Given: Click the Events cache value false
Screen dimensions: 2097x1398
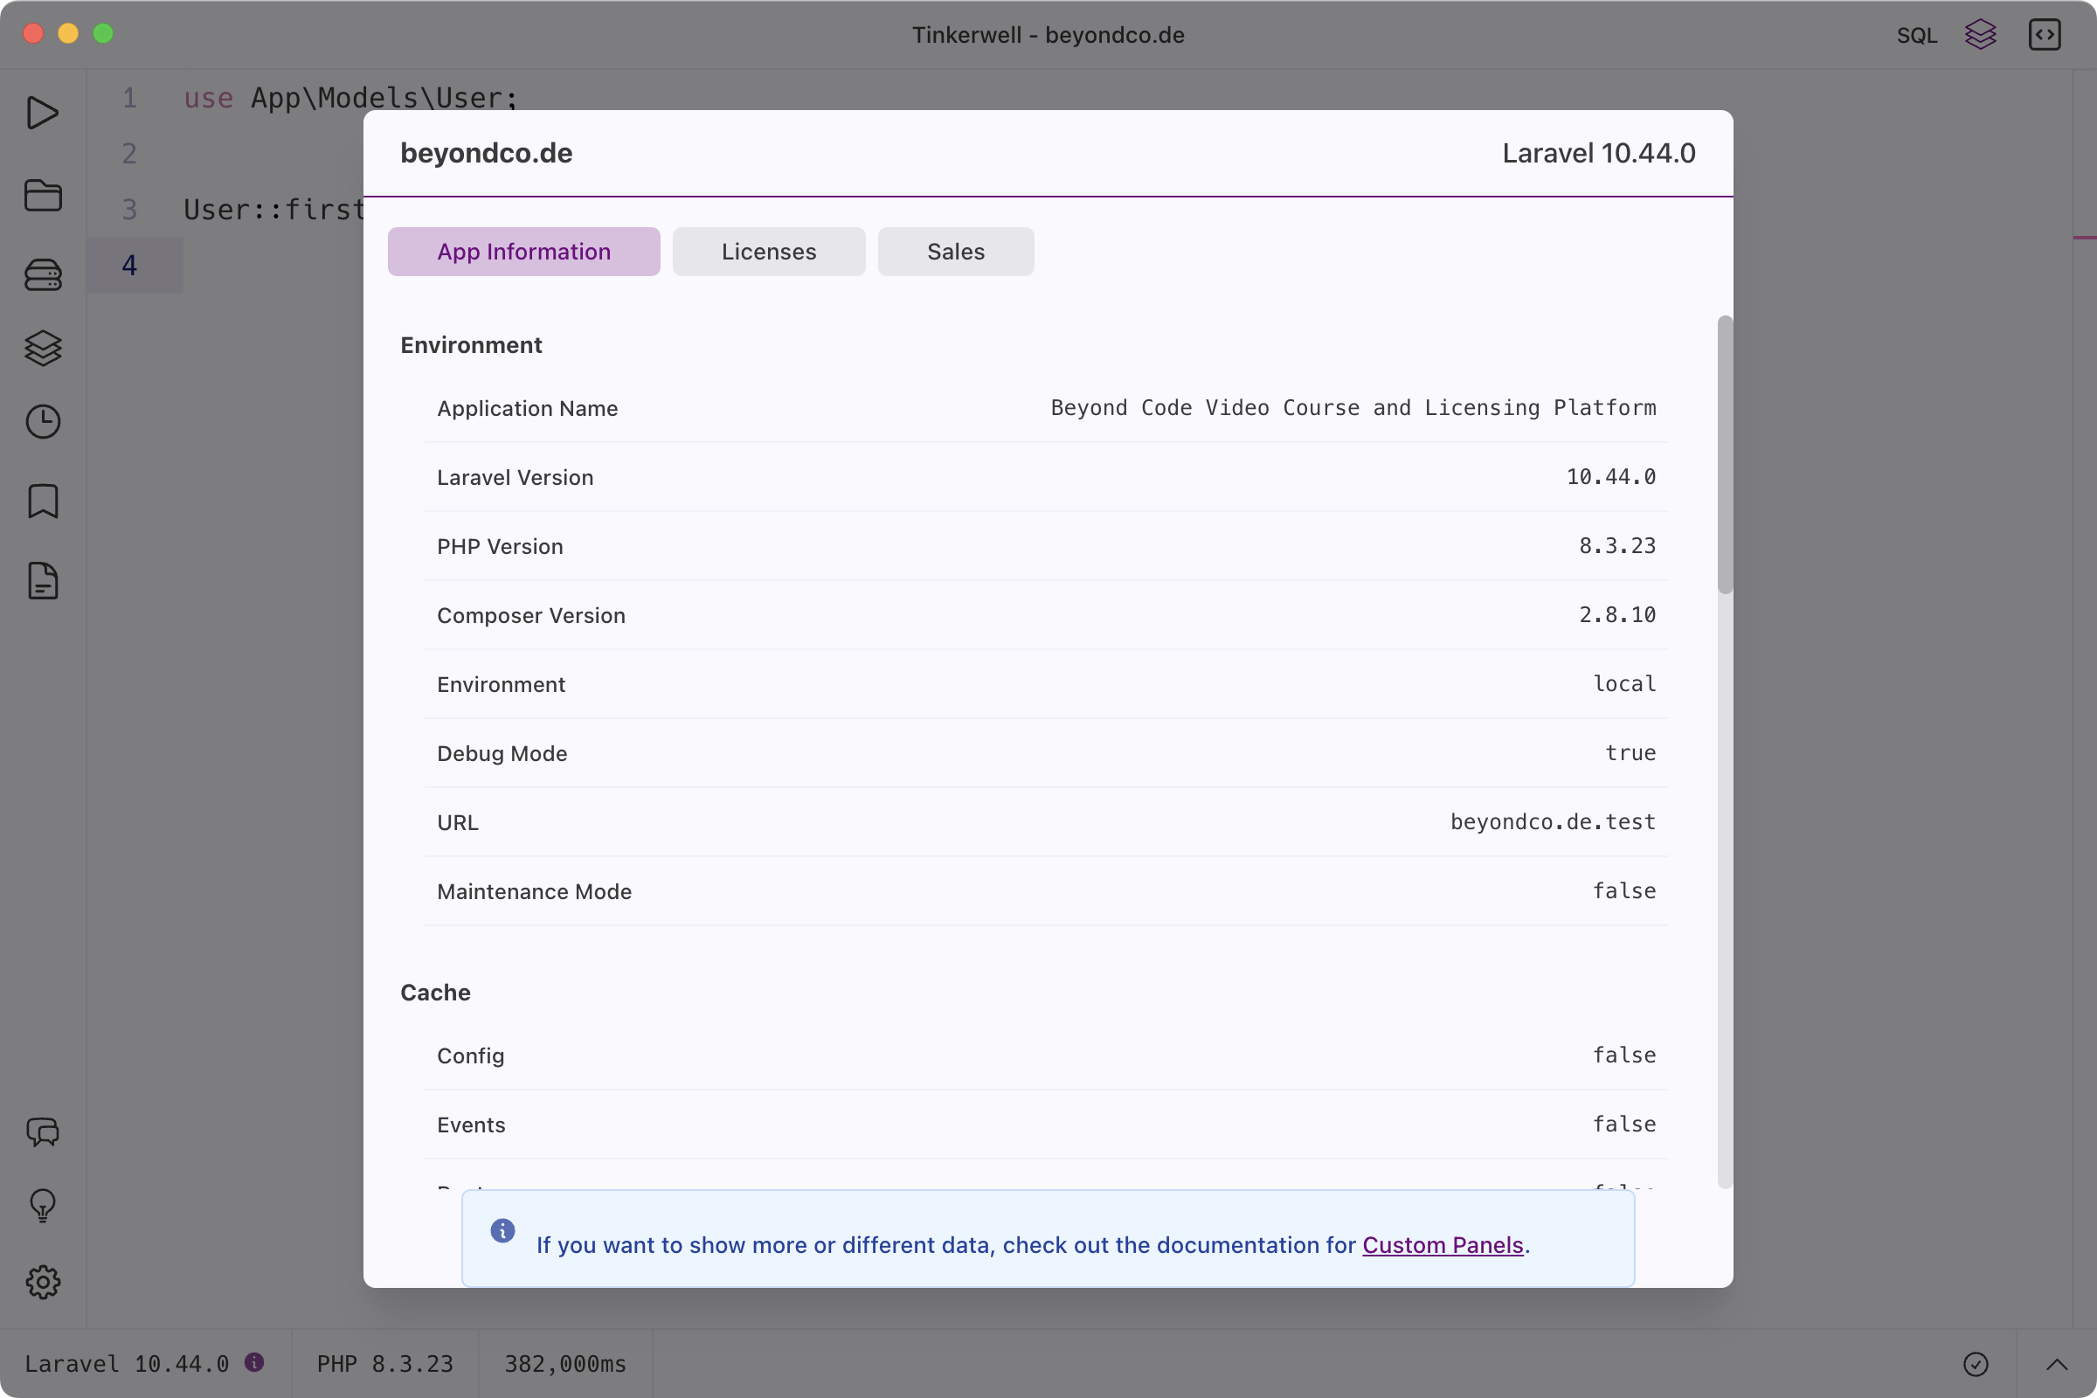Looking at the screenshot, I should pos(1624,1125).
